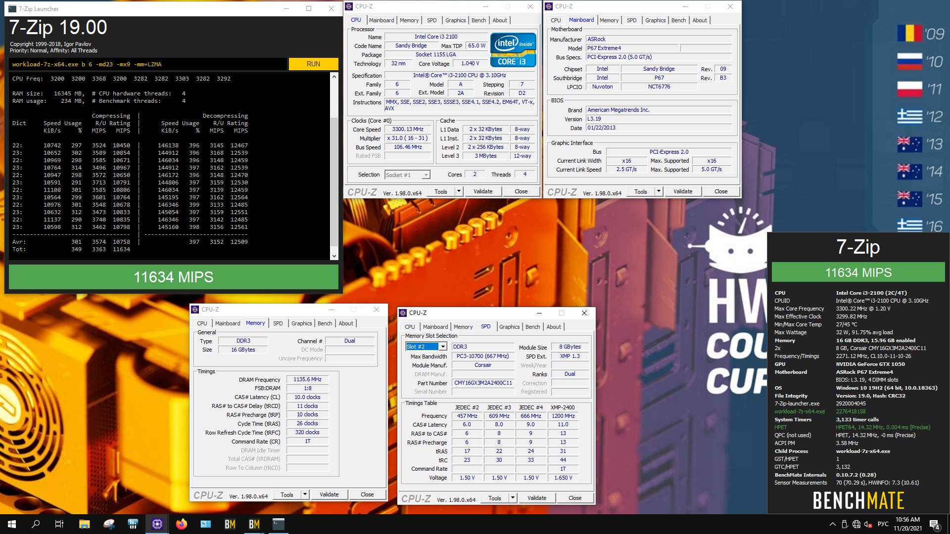Open the terminal console taskbar icon
The width and height of the screenshot is (950, 534).
[279, 524]
